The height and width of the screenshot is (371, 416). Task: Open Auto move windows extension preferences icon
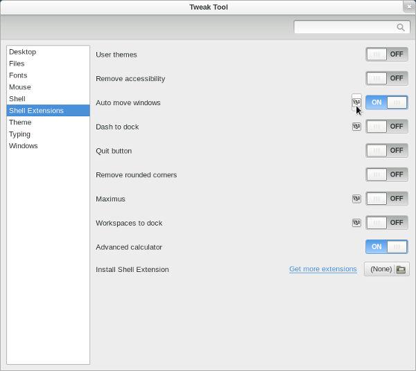(356, 102)
